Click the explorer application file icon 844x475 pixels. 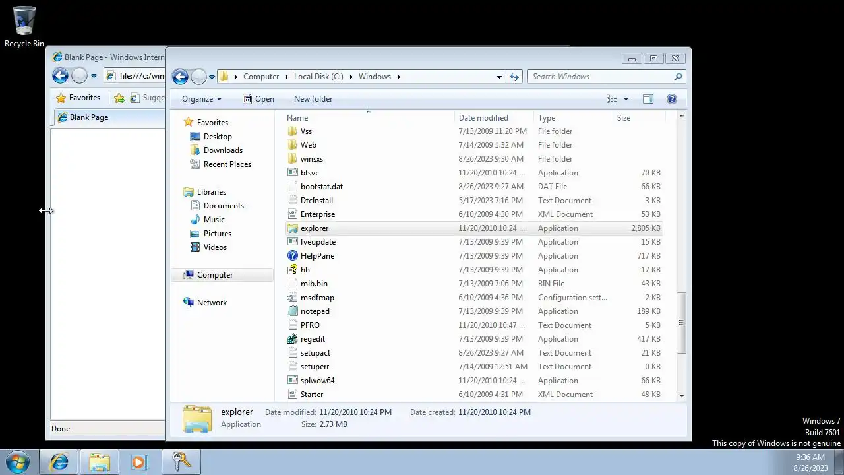point(293,228)
